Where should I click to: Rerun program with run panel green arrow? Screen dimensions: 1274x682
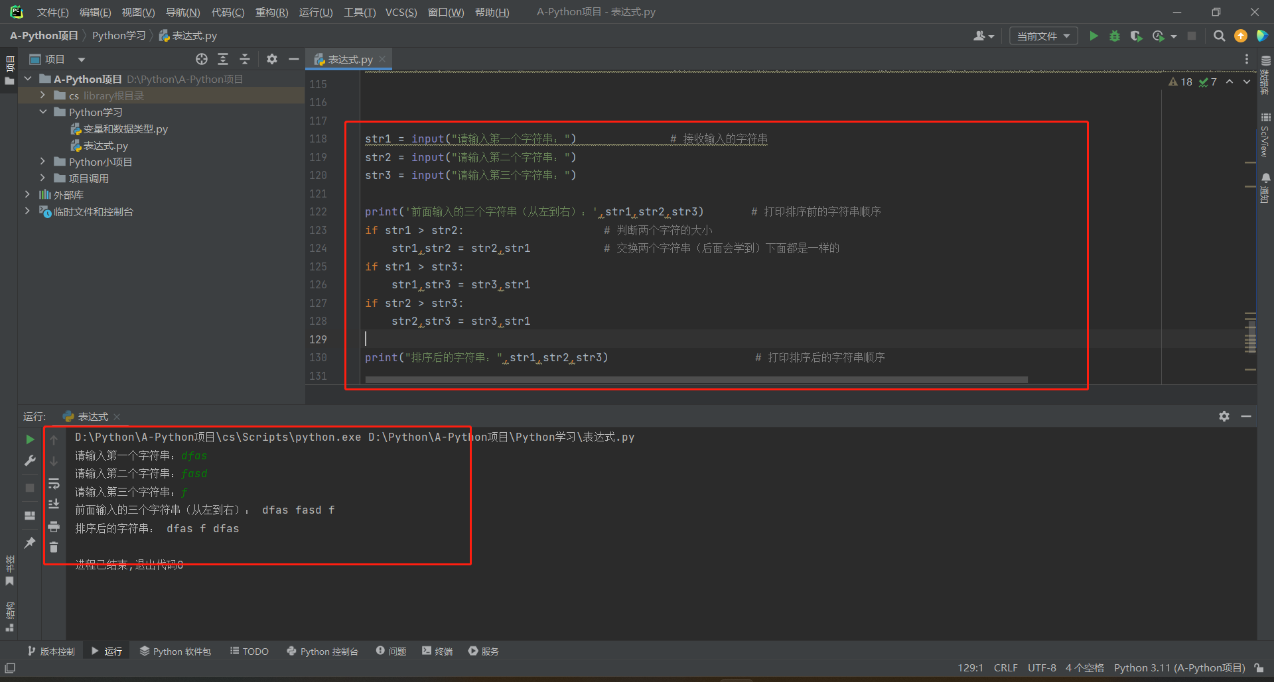pyautogui.click(x=30, y=439)
